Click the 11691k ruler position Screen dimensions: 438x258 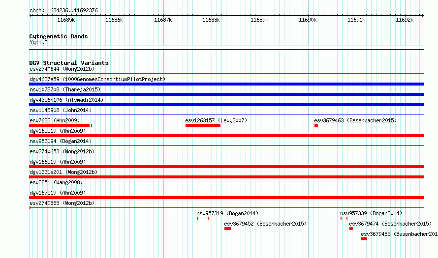click(356, 20)
